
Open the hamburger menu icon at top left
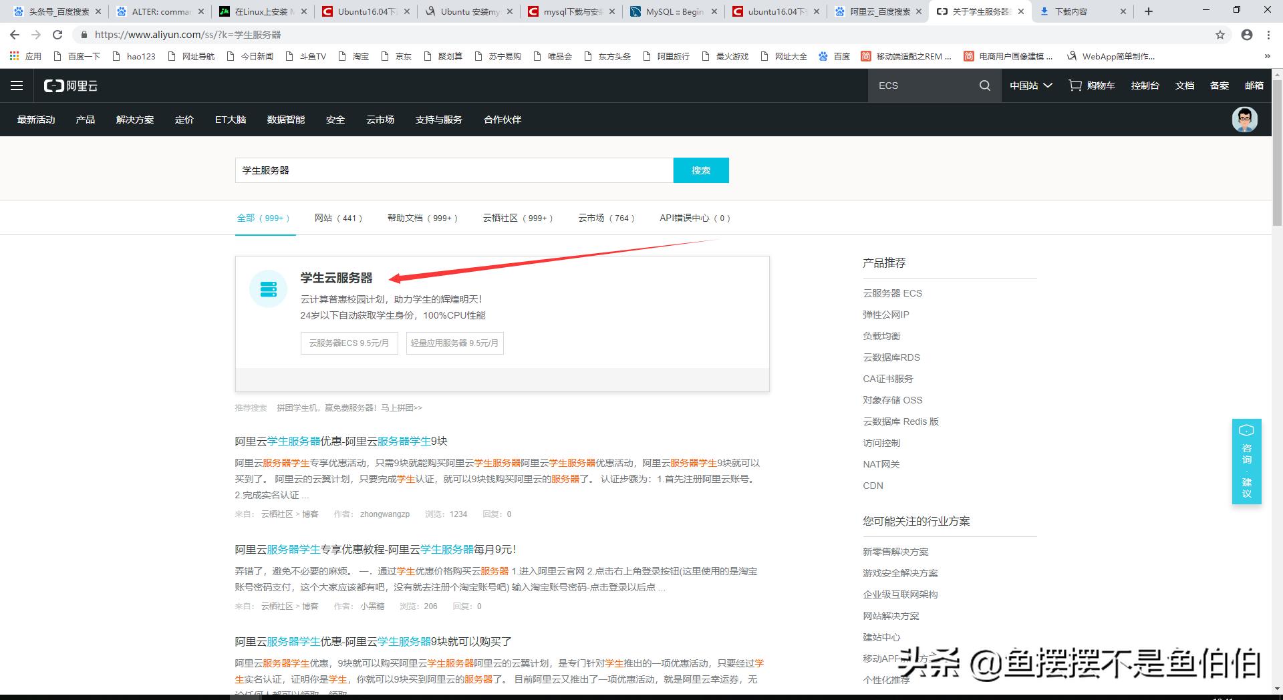17,85
